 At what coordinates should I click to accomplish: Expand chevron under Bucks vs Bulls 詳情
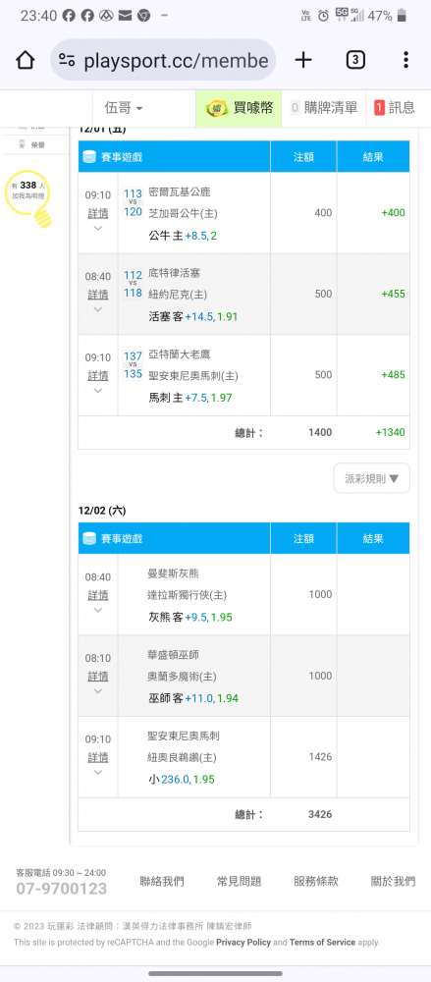click(98, 228)
